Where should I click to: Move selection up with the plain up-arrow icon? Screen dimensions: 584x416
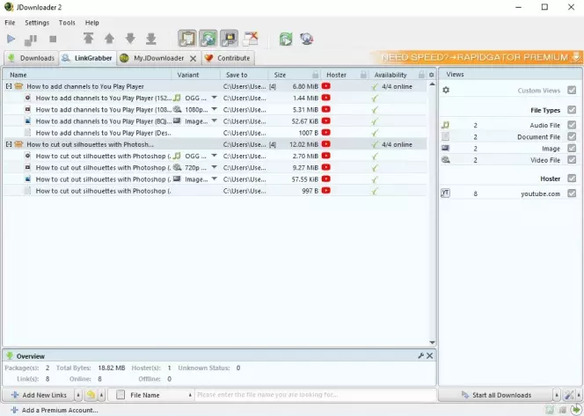point(109,39)
